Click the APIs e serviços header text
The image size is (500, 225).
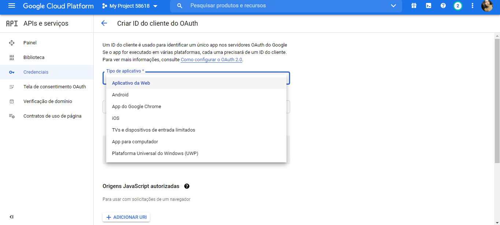click(46, 23)
